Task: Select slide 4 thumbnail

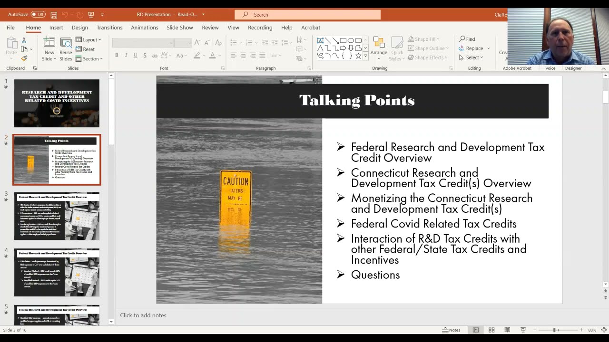Action: [57, 273]
